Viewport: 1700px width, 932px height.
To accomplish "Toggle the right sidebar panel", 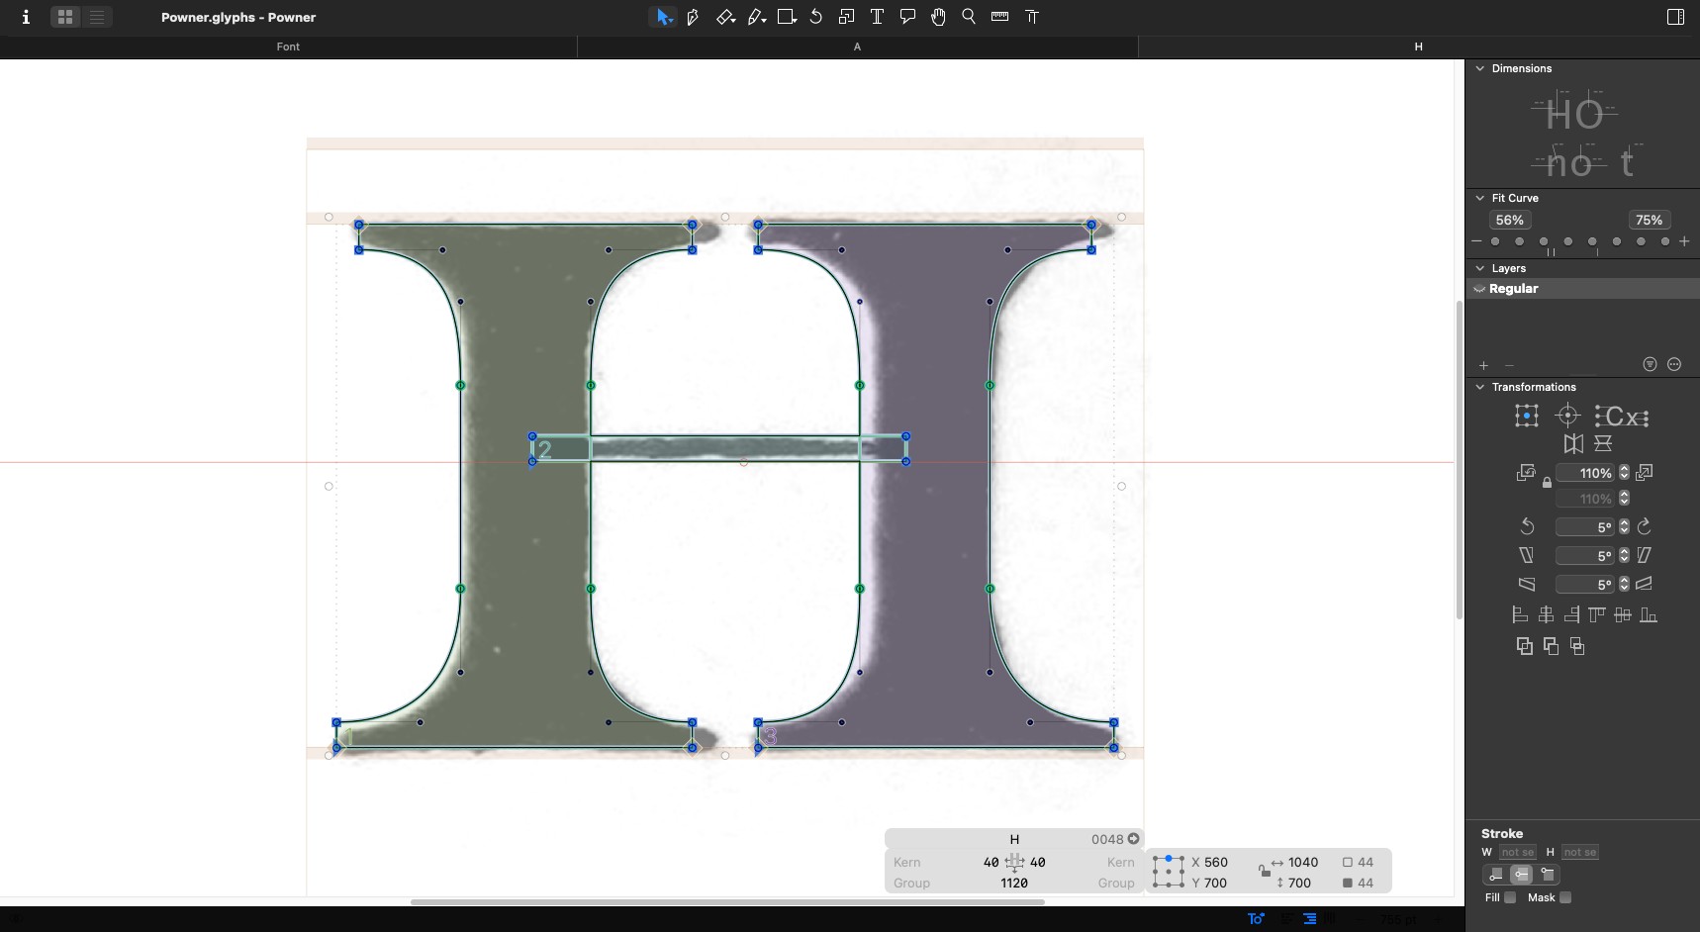I will (1675, 17).
